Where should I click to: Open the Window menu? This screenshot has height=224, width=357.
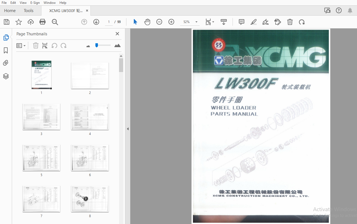click(50, 2)
